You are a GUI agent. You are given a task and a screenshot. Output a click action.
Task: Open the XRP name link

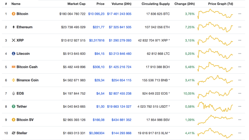(x=20, y=40)
